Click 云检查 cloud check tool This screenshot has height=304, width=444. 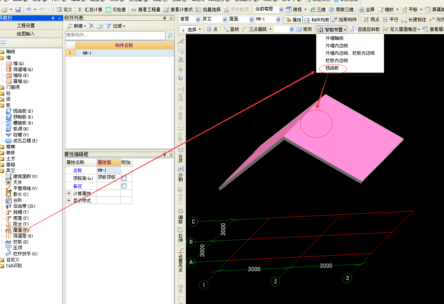pyautogui.click(x=116, y=10)
